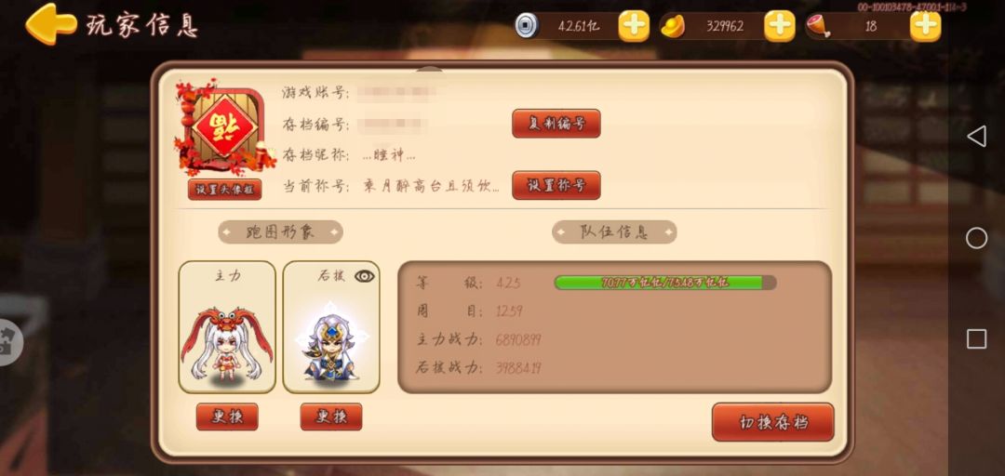Select the 跑图形象 section header

281,231
